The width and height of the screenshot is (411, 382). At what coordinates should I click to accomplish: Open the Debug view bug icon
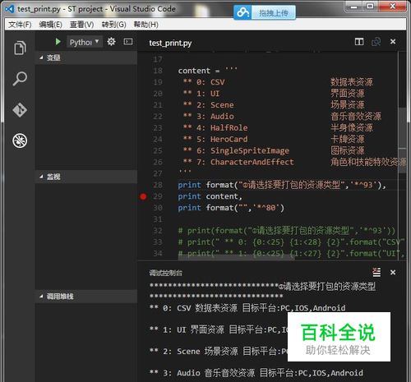tap(20, 140)
